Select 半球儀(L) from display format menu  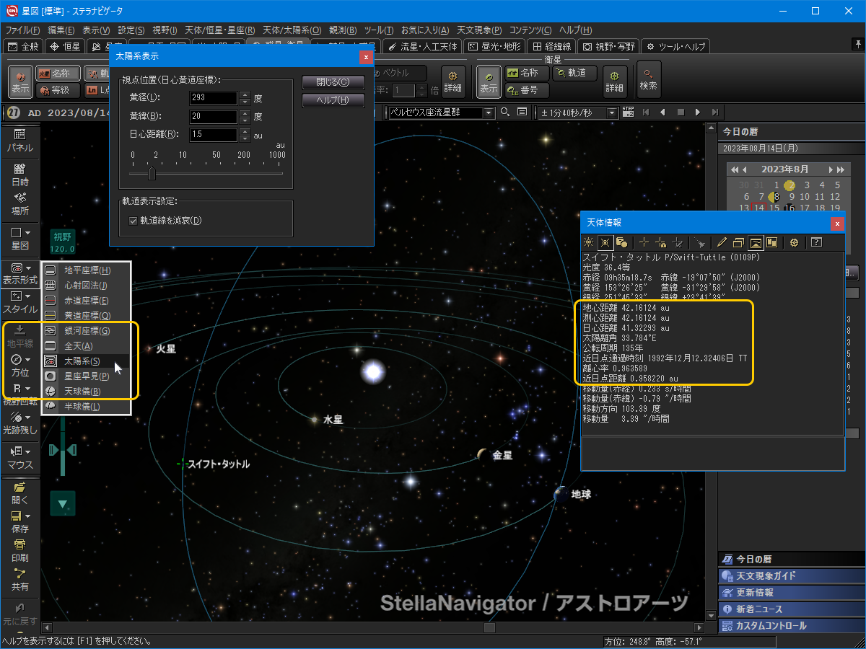pyautogui.click(x=86, y=406)
